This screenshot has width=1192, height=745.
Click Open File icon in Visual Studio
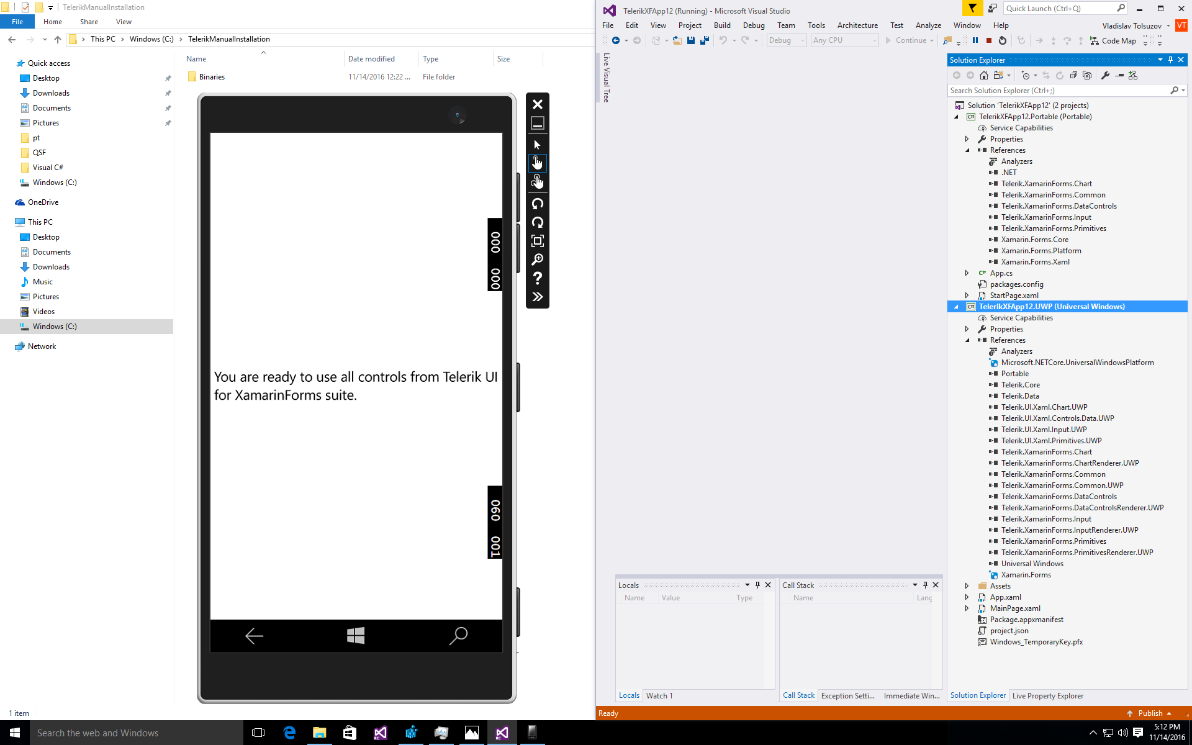tap(677, 40)
